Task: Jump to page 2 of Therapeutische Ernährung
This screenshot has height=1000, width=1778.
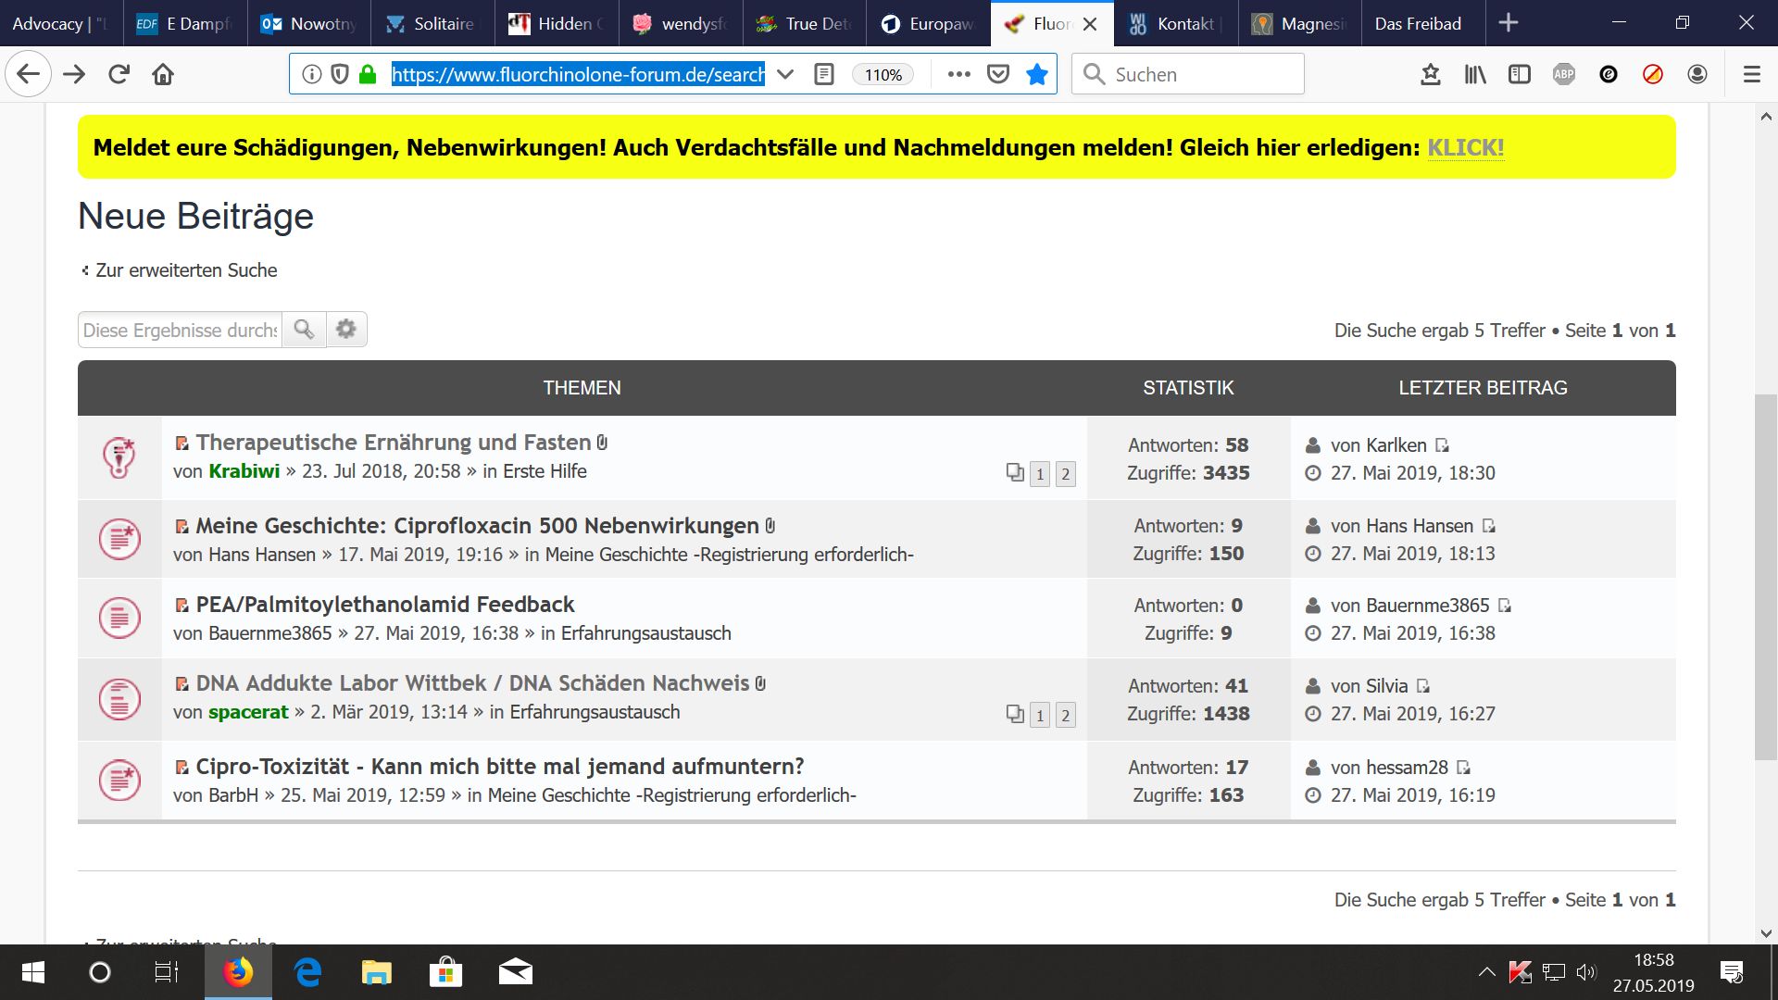Action: click(1065, 474)
